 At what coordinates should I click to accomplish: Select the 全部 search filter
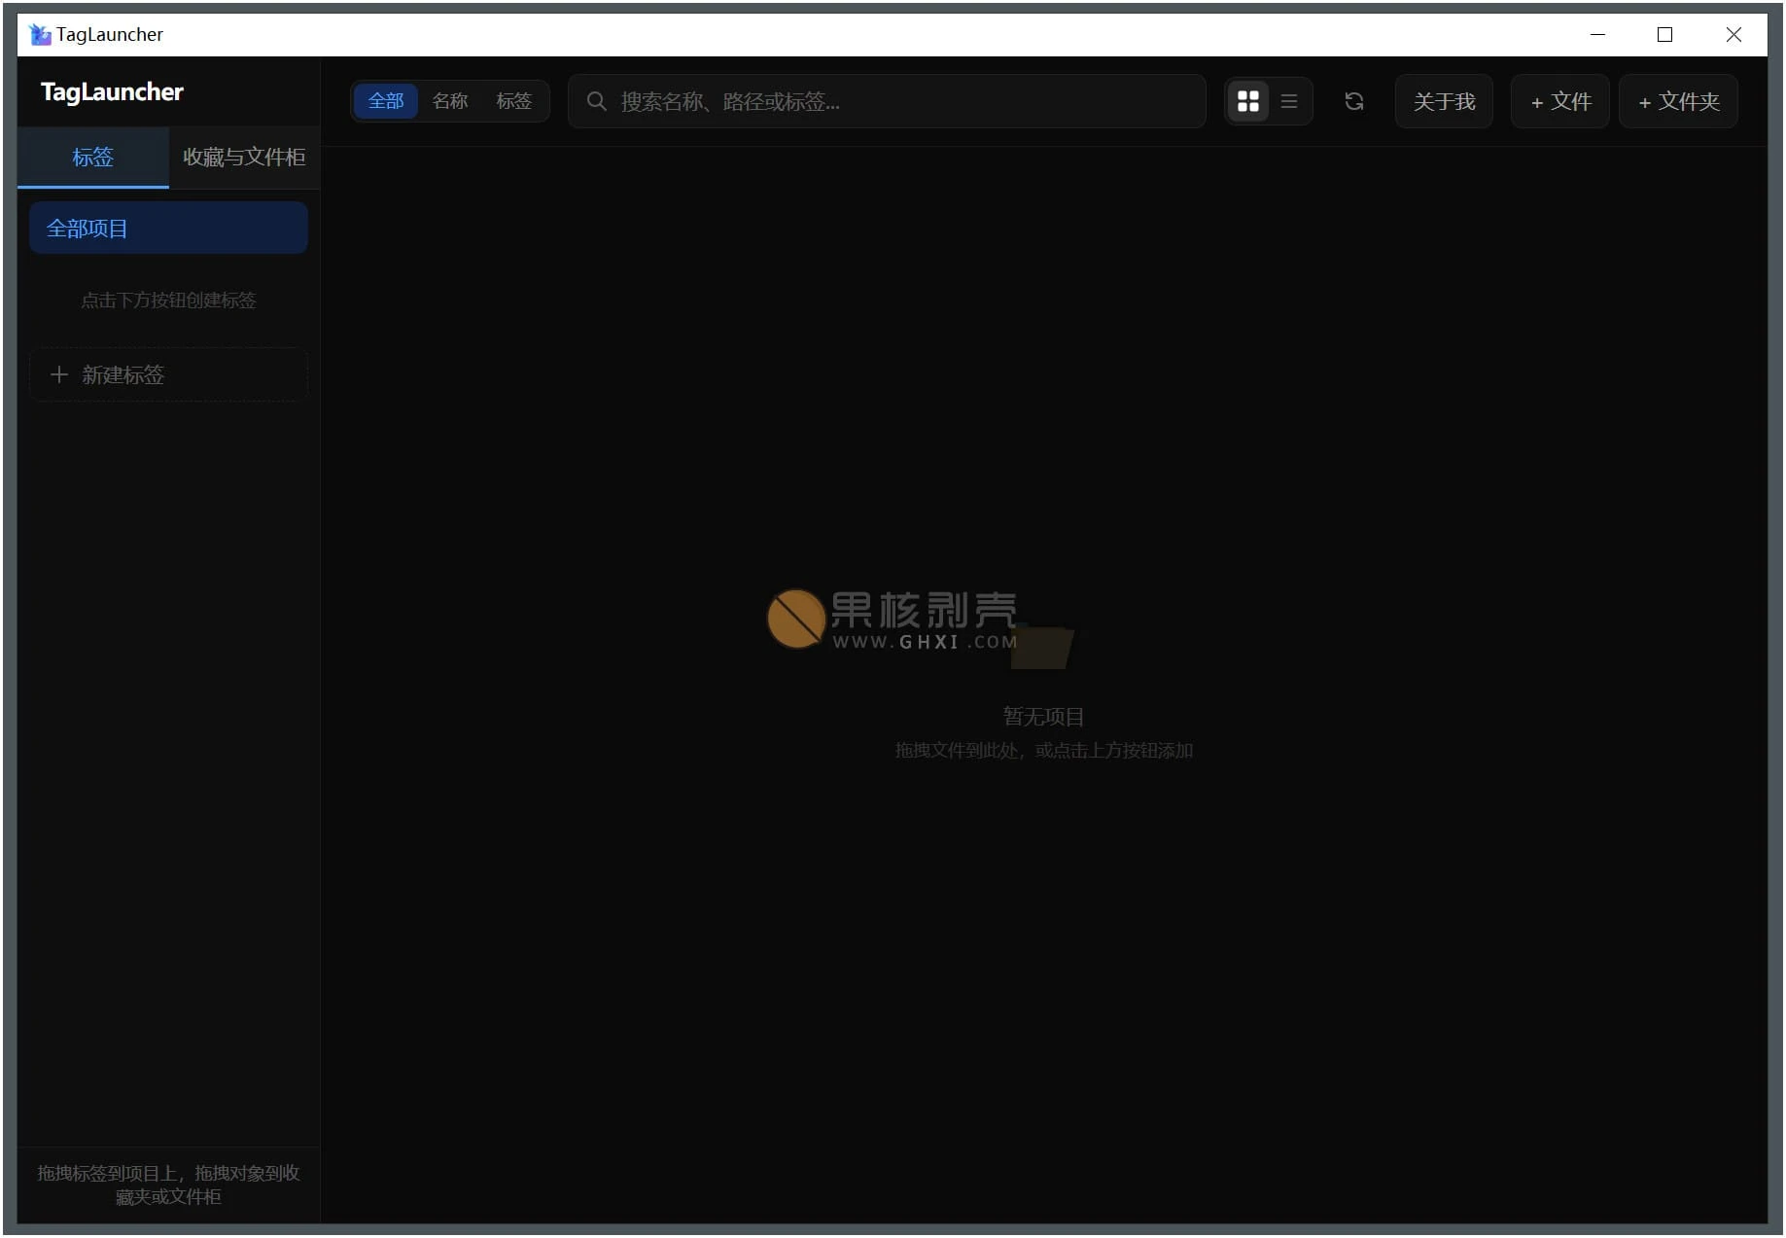pos(386,101)
